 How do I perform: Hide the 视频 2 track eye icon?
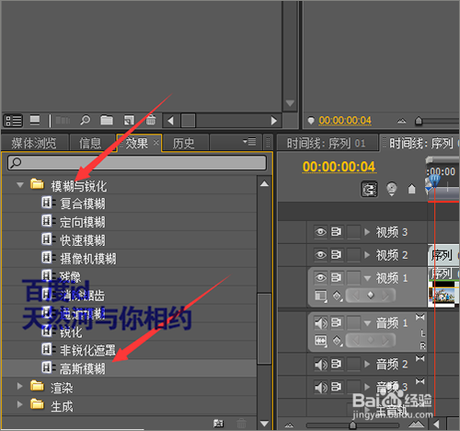pyautogui.click(x=321, y=255)
